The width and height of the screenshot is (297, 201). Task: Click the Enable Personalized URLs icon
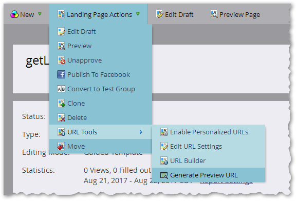pyautogui.click(x=164, y=132)
